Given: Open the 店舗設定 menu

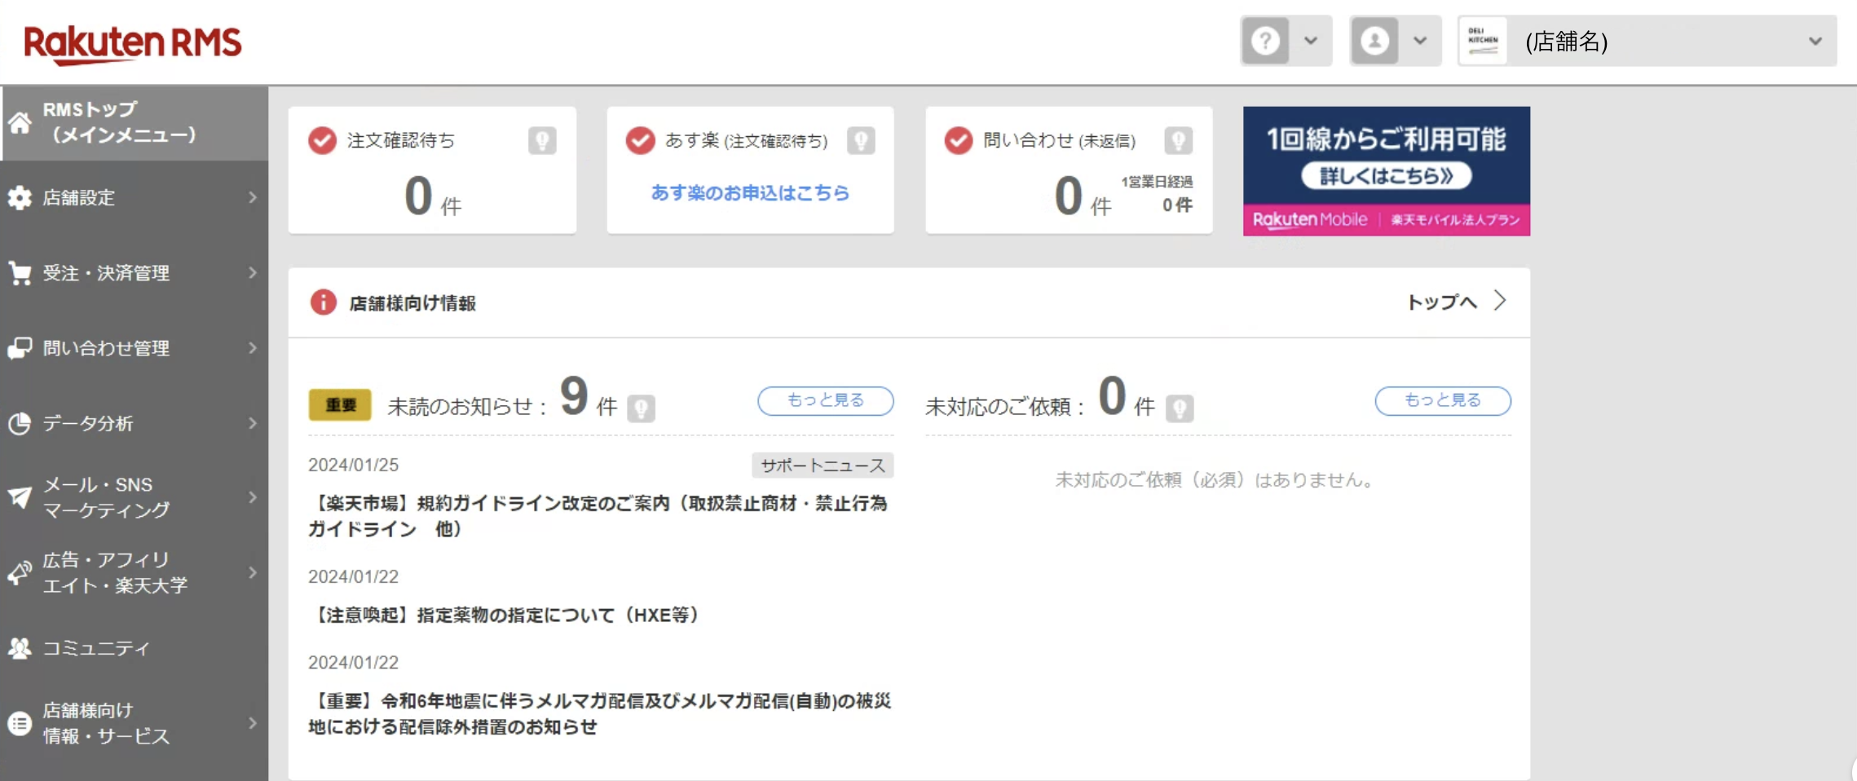Looking at the screenshot, I should [134, 198].
